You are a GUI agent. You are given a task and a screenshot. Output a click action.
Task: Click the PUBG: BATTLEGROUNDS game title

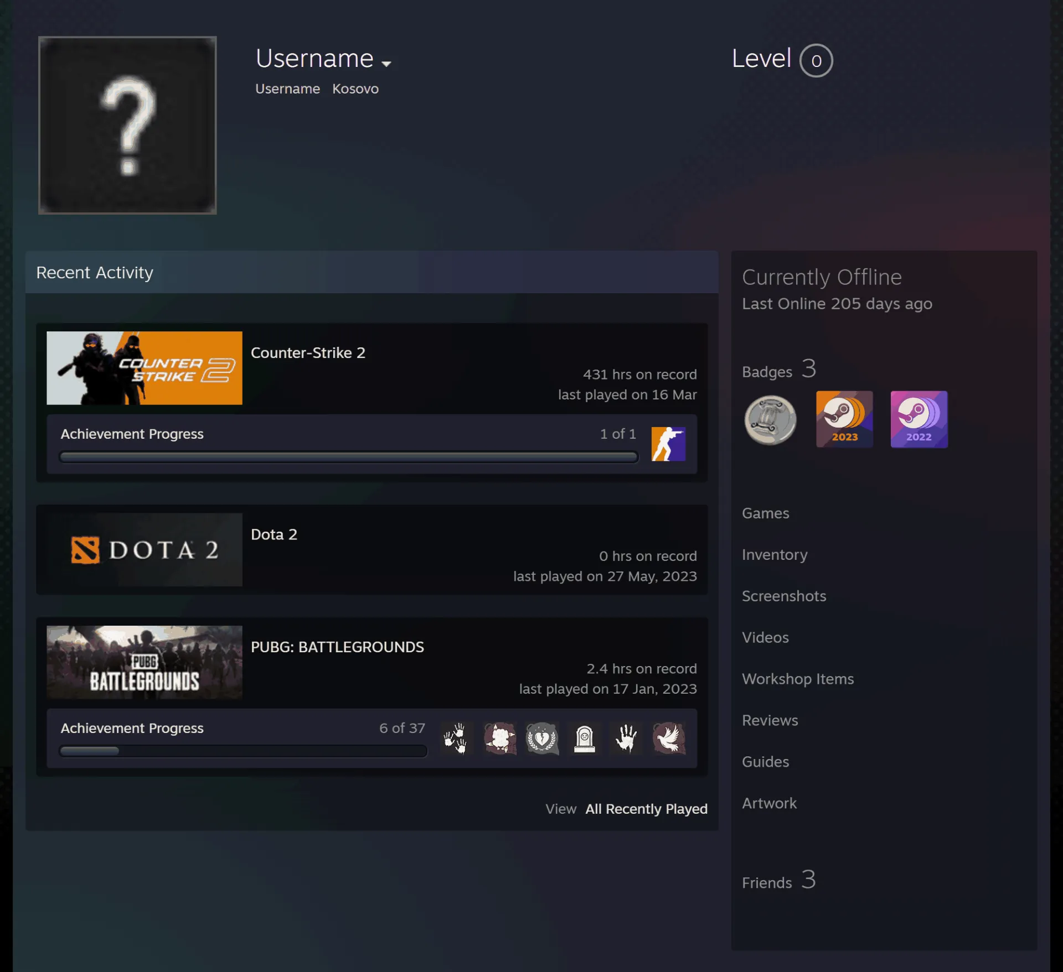[x=337, y=647]
